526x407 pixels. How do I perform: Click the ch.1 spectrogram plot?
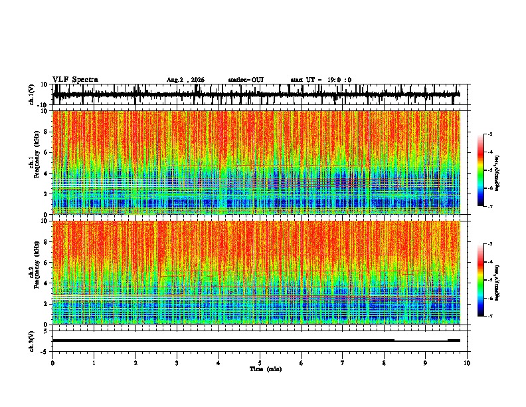click(256, 162)
